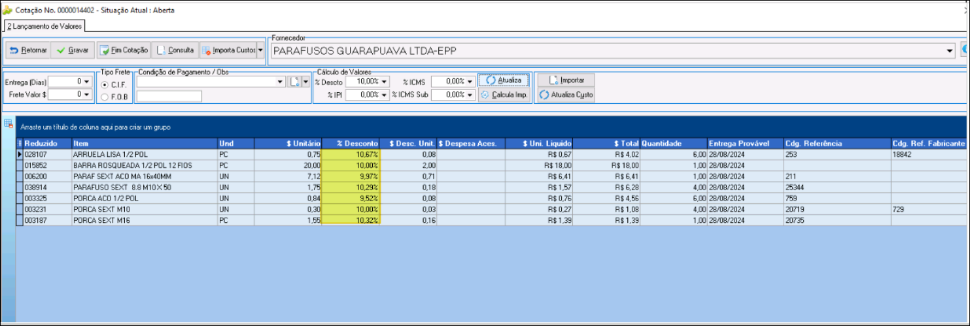Click reference code 25344
The width and height of the screenshot is (970, 326).
(x=837, y=187)
